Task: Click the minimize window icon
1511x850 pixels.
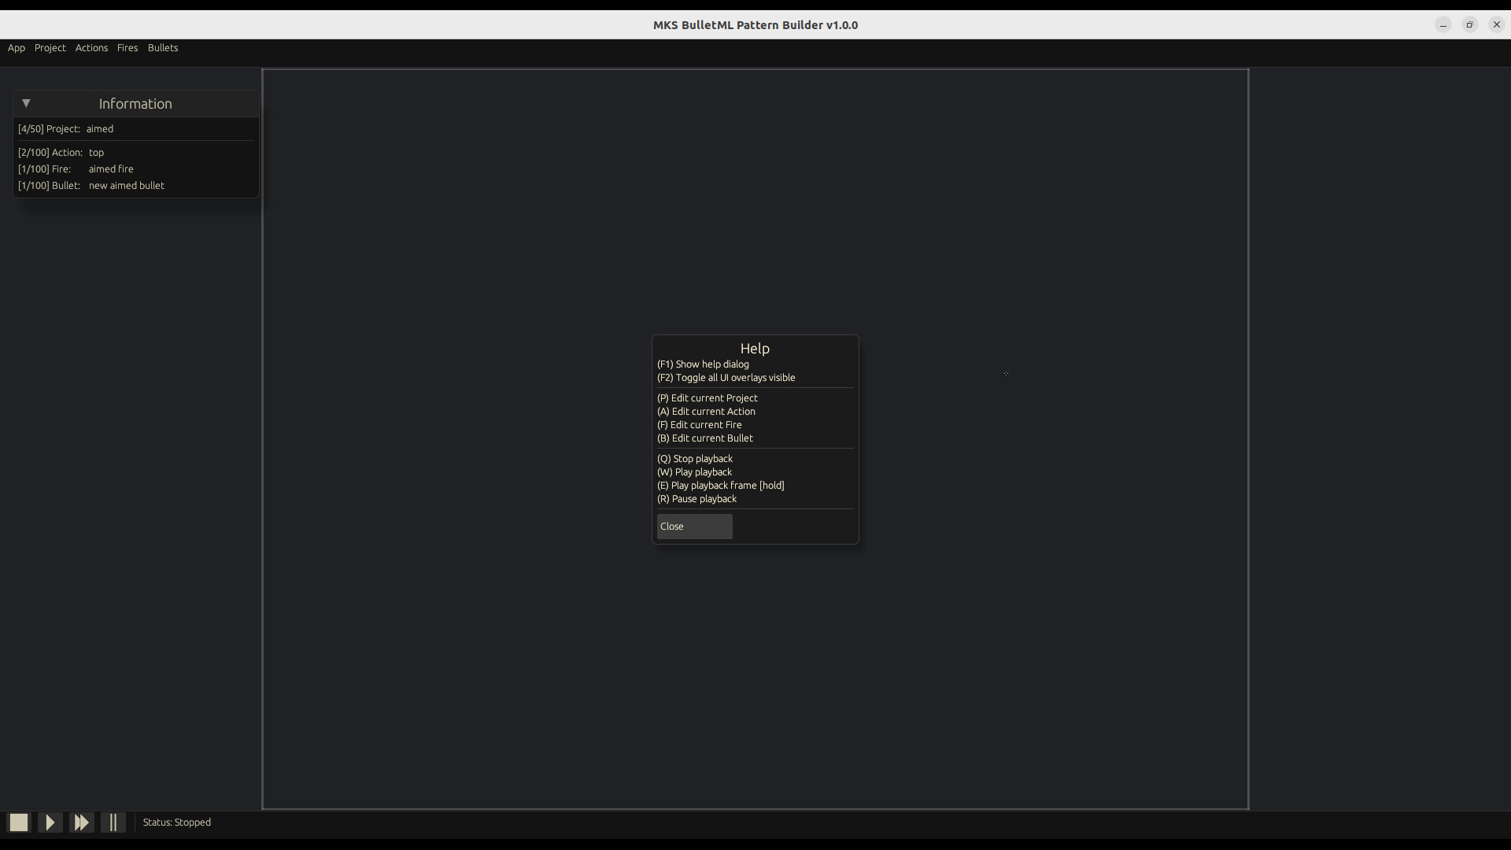Action: tap(1443, 24)
